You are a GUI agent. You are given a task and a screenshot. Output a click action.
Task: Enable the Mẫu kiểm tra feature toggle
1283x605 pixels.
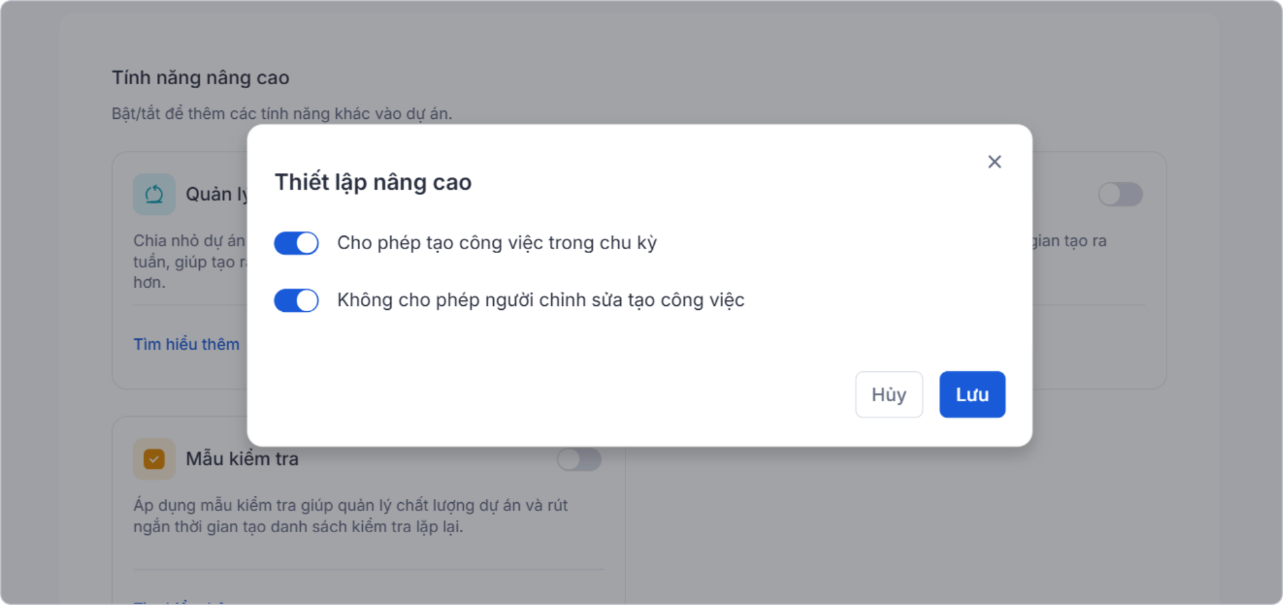(x=579, y=459)
